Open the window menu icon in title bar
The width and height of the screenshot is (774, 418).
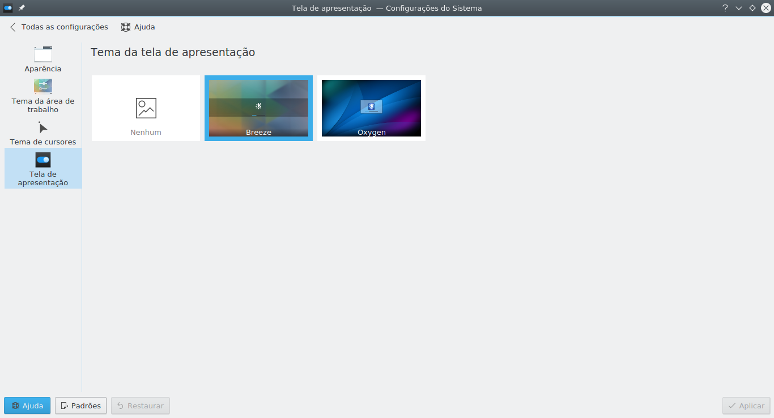coord(8,8)
